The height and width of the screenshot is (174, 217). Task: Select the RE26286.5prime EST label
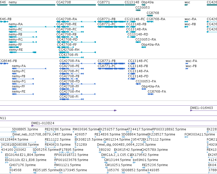click(x=58, y=129)
